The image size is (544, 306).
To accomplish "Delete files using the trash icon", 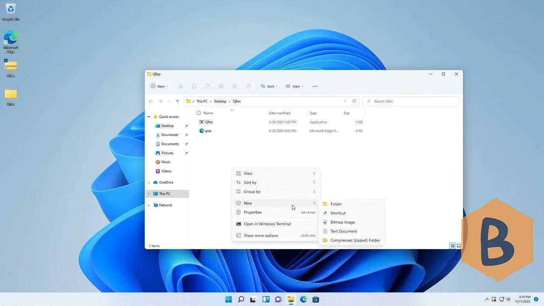I will [248, 86].
